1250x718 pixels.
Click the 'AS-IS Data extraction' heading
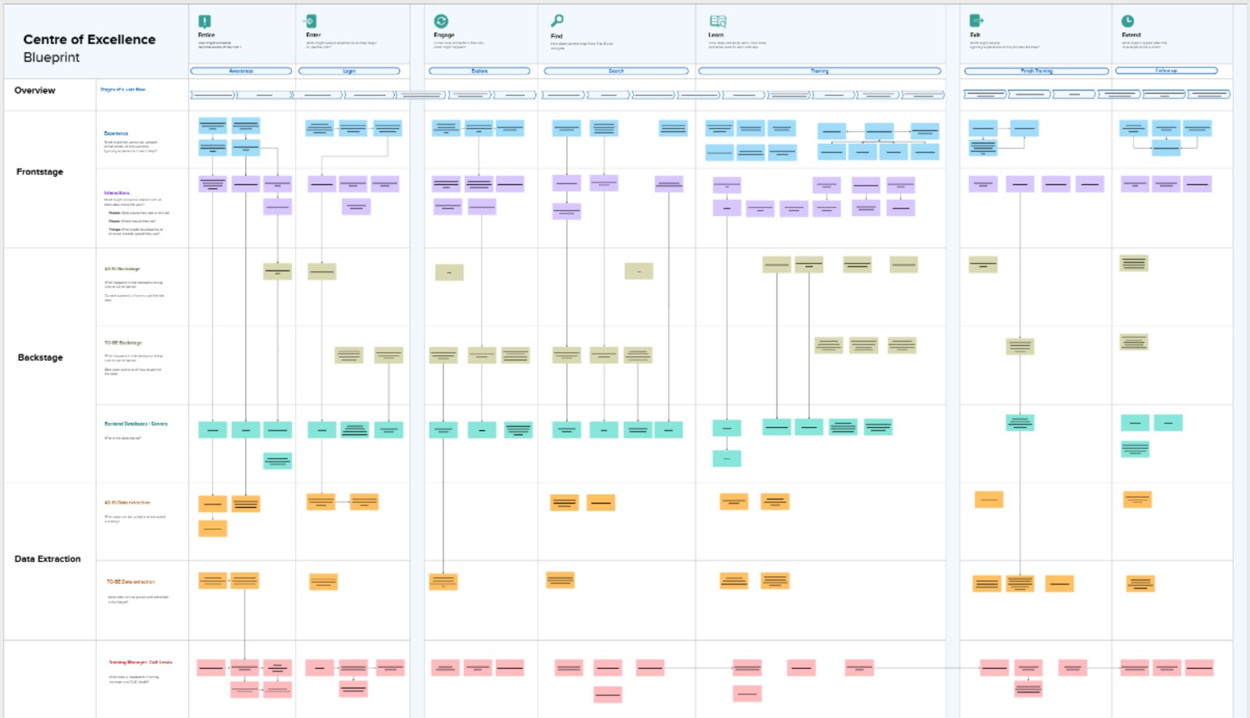pyautogui.click(x=128, y=503)
